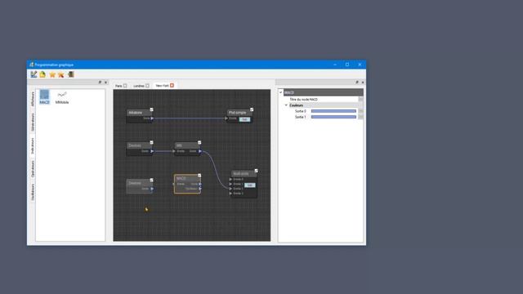This screenshot has width=523, height=294.
Task: Open the Indicateurs vertical tab
Action: 33,146
